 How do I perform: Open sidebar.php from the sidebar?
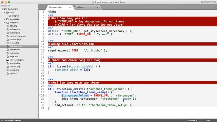(x=15, y=67)
